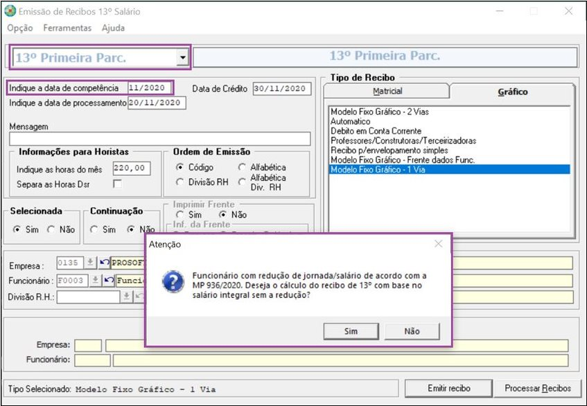
Task: Click the lower Funcionário name yellow field
Action: click(x=341, y=360)
